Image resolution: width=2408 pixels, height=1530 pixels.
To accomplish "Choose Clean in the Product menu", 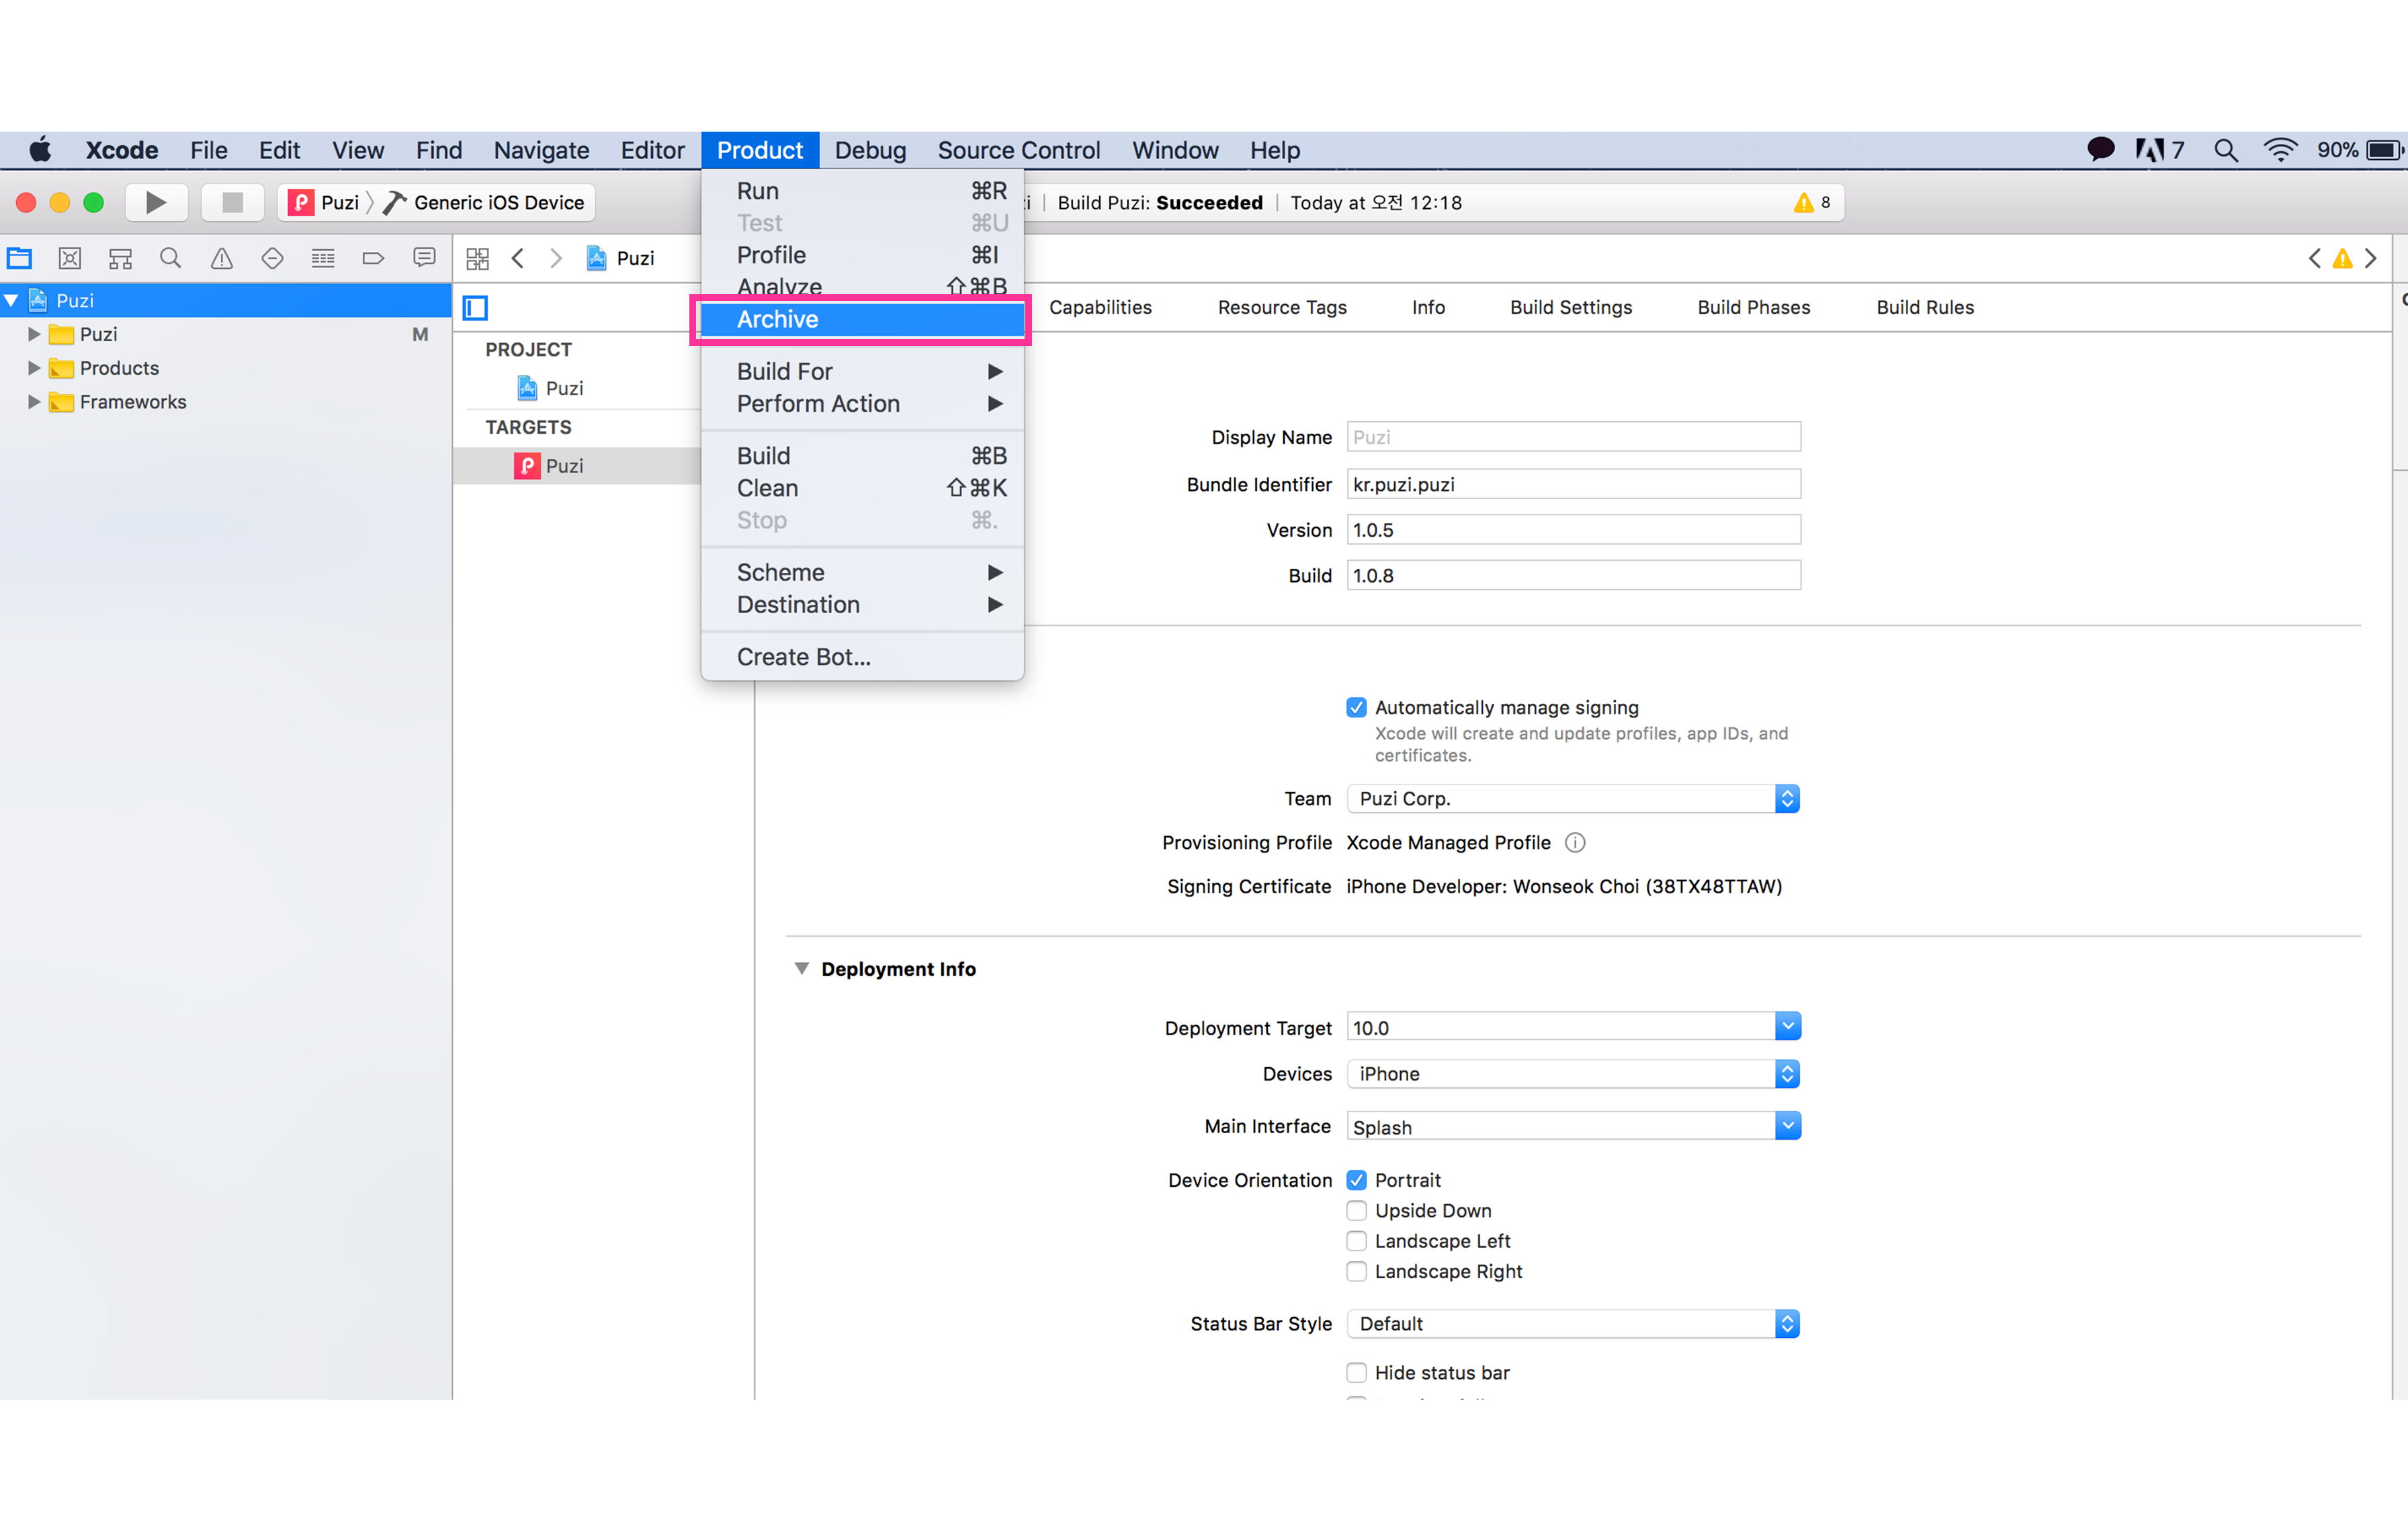I will tap(862, 488).
